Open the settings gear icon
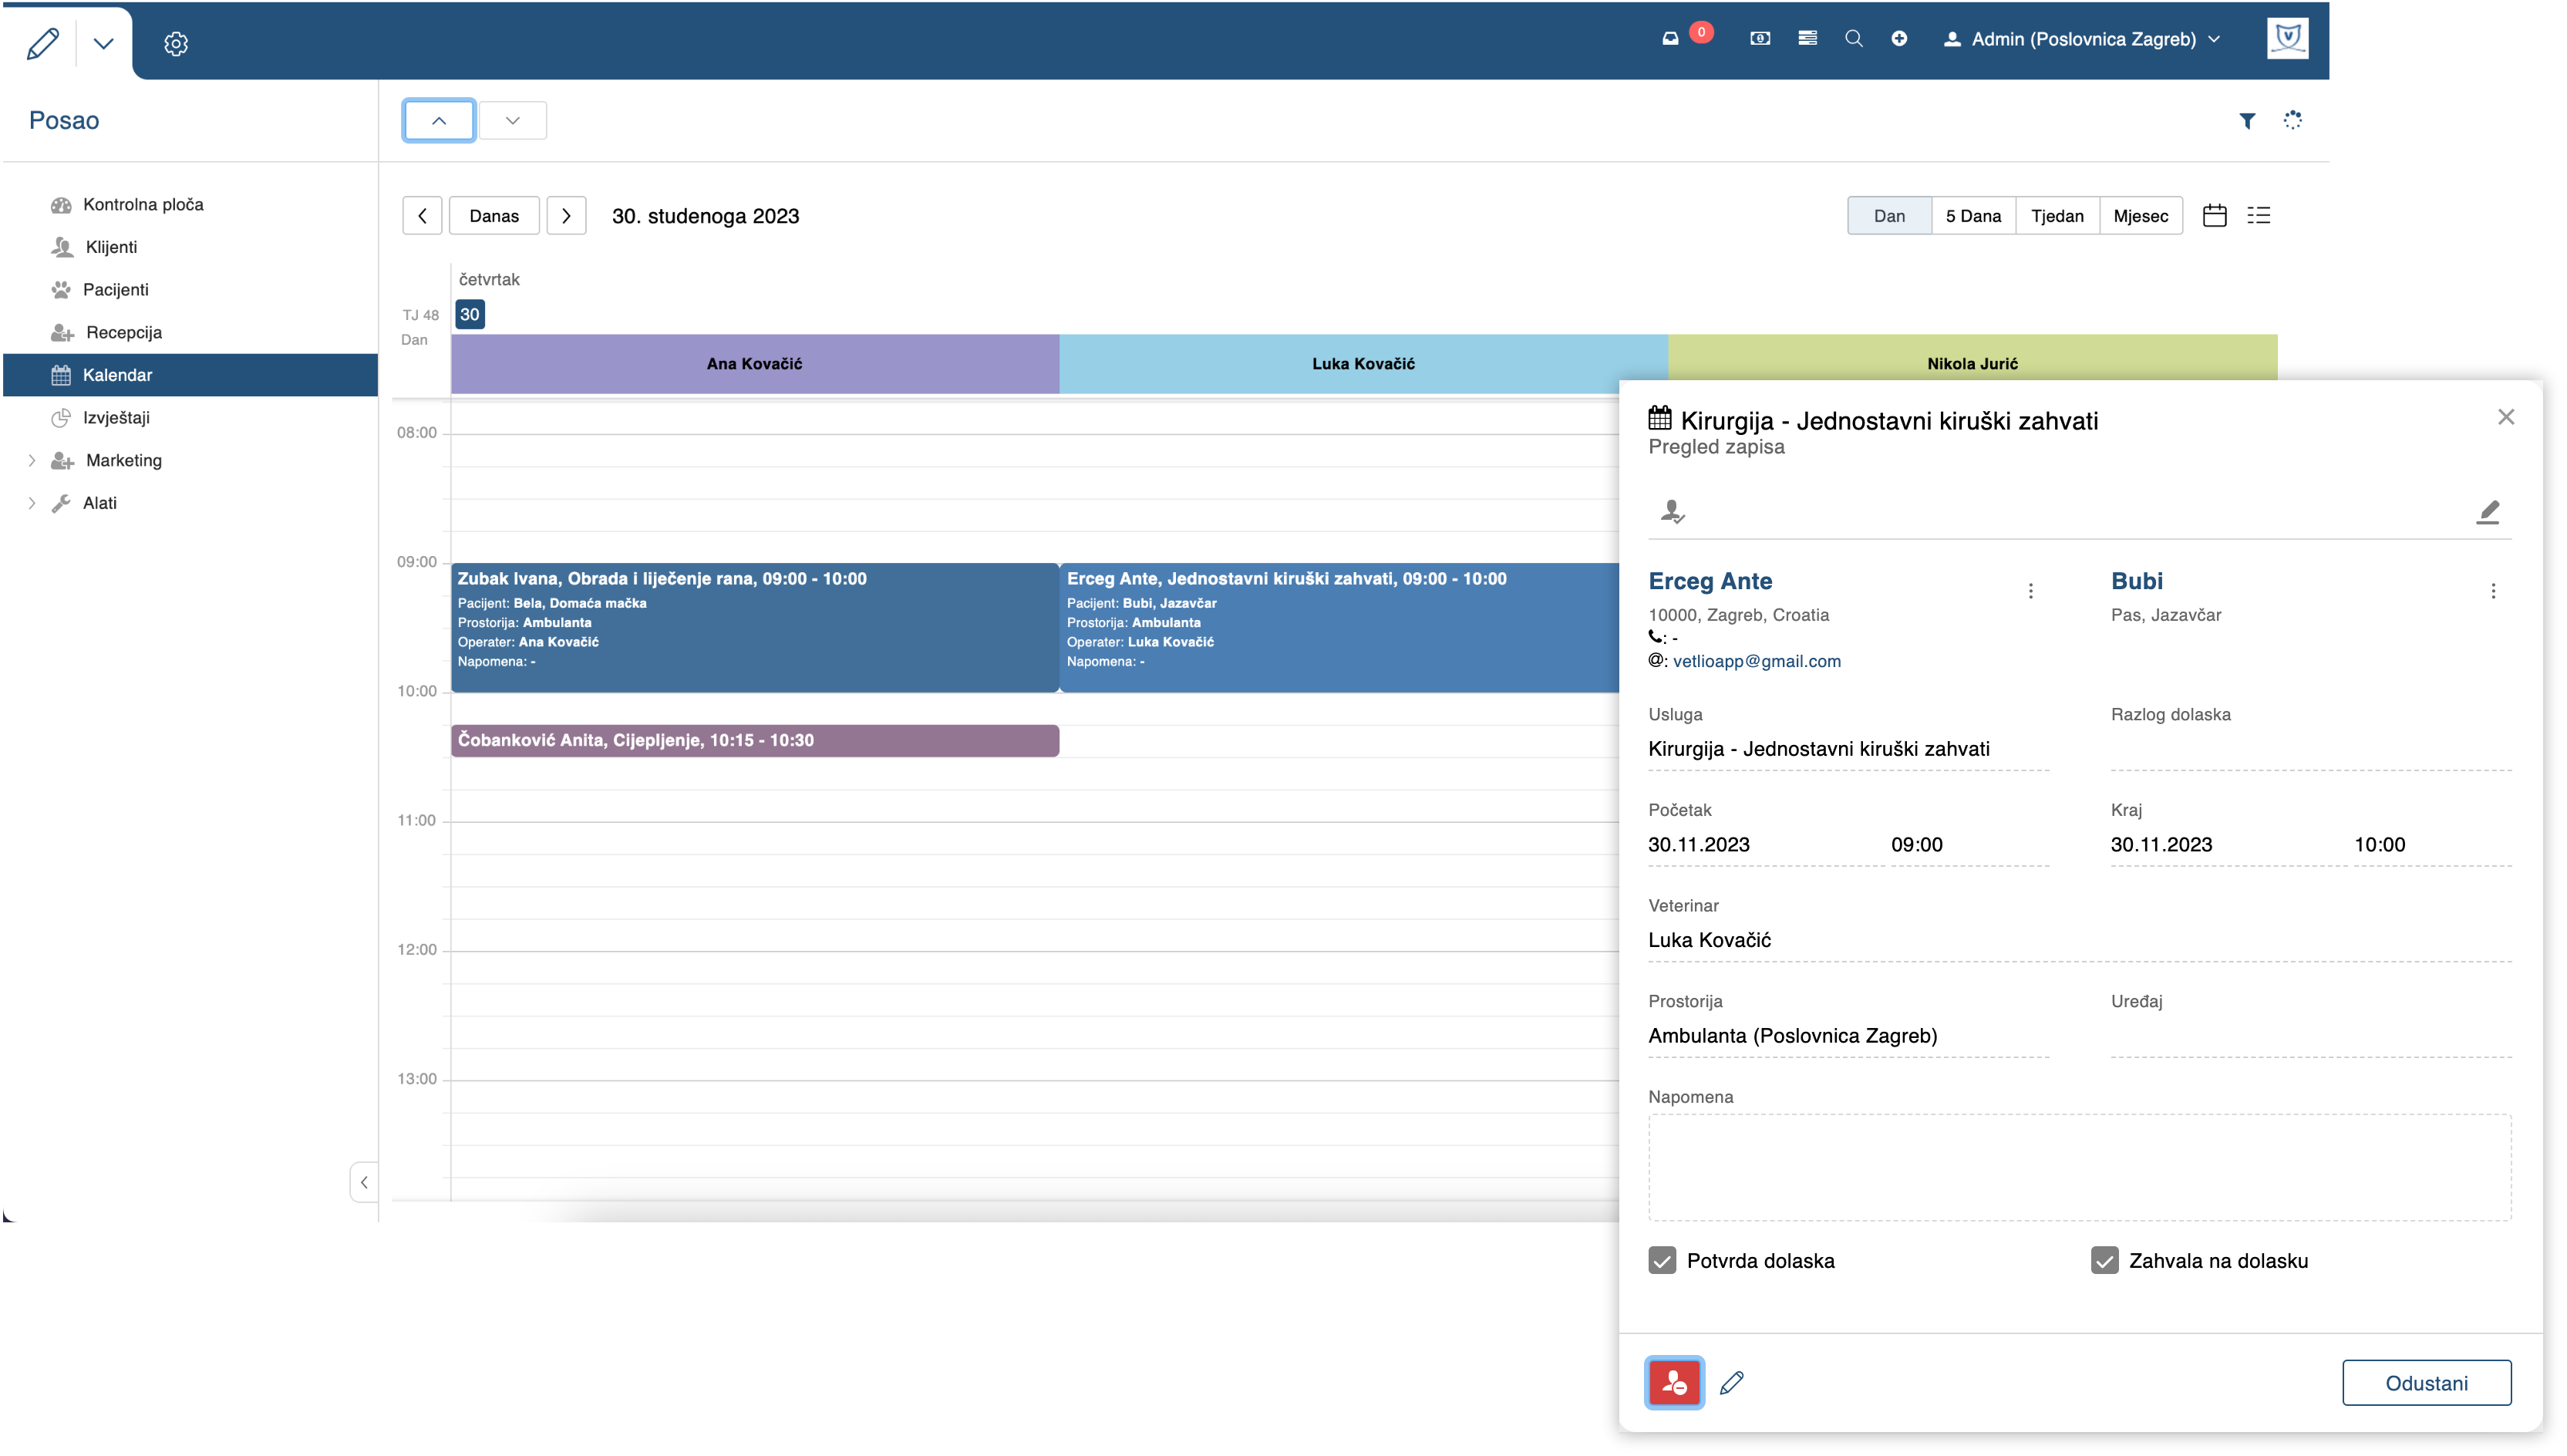 point(176,44)
